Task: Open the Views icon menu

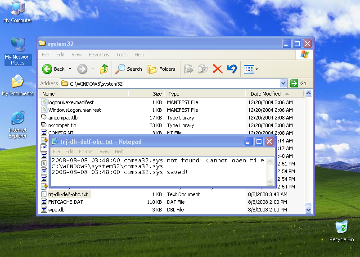Action: [251, 69]
